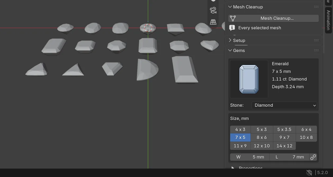333x177 pixels.
Task: Collapse the Mesh Cleanup panel
Action: (230, 7)
